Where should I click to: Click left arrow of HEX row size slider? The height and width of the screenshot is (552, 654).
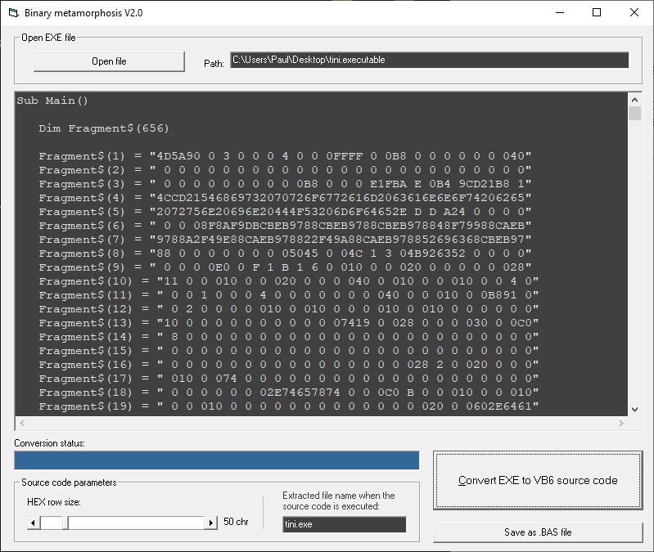pos(34,522)
